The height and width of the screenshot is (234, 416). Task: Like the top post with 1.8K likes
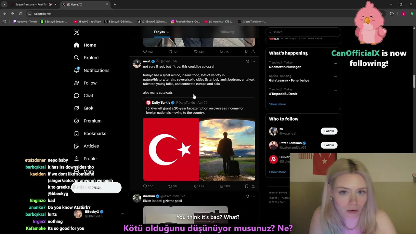tap(199, 52)
